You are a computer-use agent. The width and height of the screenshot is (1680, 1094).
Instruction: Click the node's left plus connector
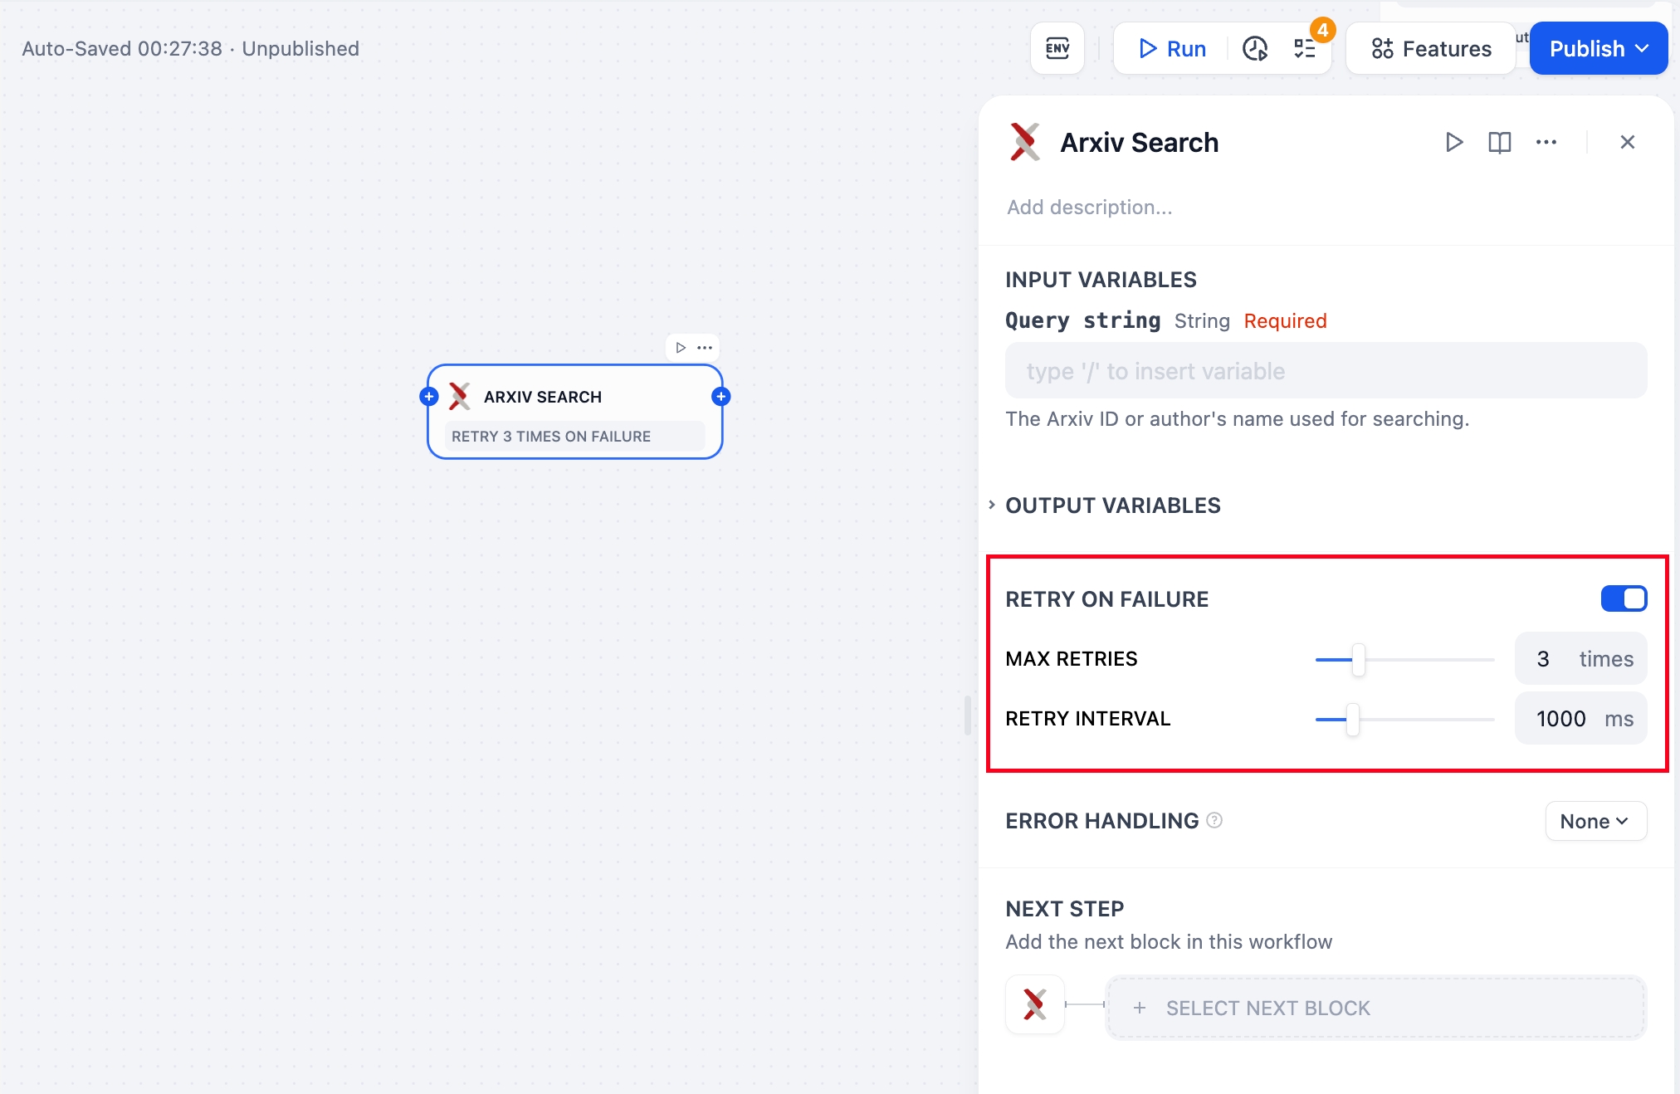429,397
